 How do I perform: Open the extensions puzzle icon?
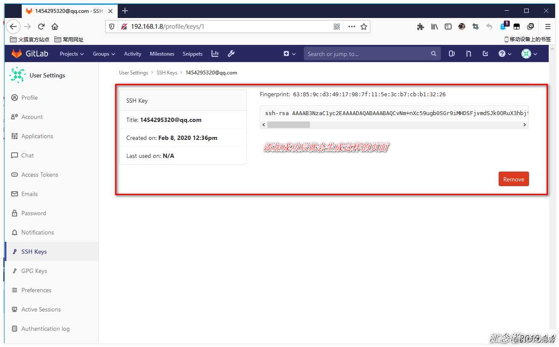tap(420, 27)
